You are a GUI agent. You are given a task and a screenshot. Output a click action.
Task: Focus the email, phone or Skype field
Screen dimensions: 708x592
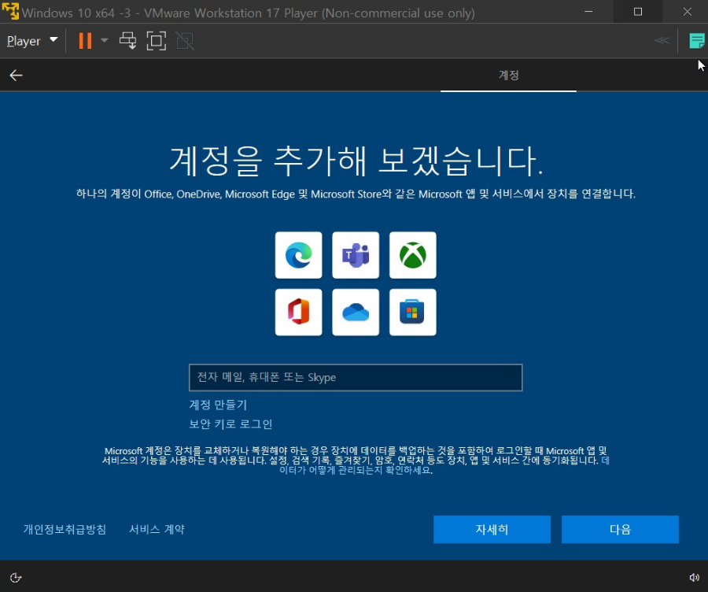tap(356, 377)
